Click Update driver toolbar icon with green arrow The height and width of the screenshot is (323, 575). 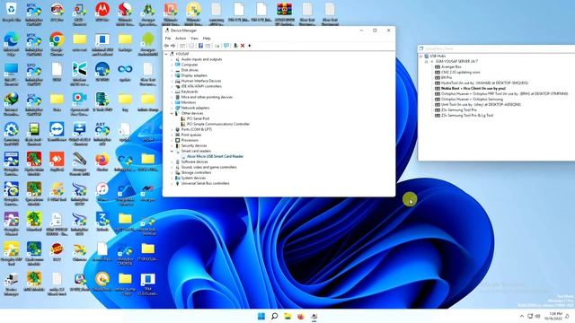click(235, 46)
